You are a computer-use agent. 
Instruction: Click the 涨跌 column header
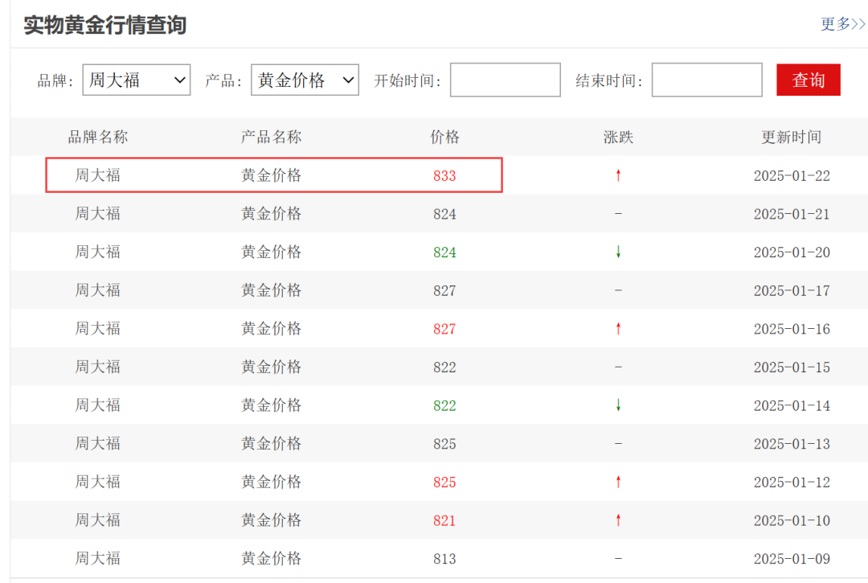618,137
